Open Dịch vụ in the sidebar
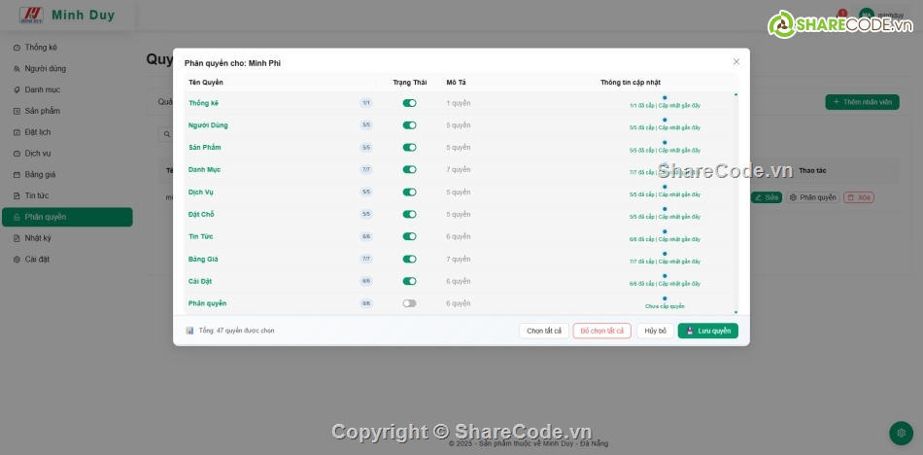This screenshot has width=923, height=455. 67,154
